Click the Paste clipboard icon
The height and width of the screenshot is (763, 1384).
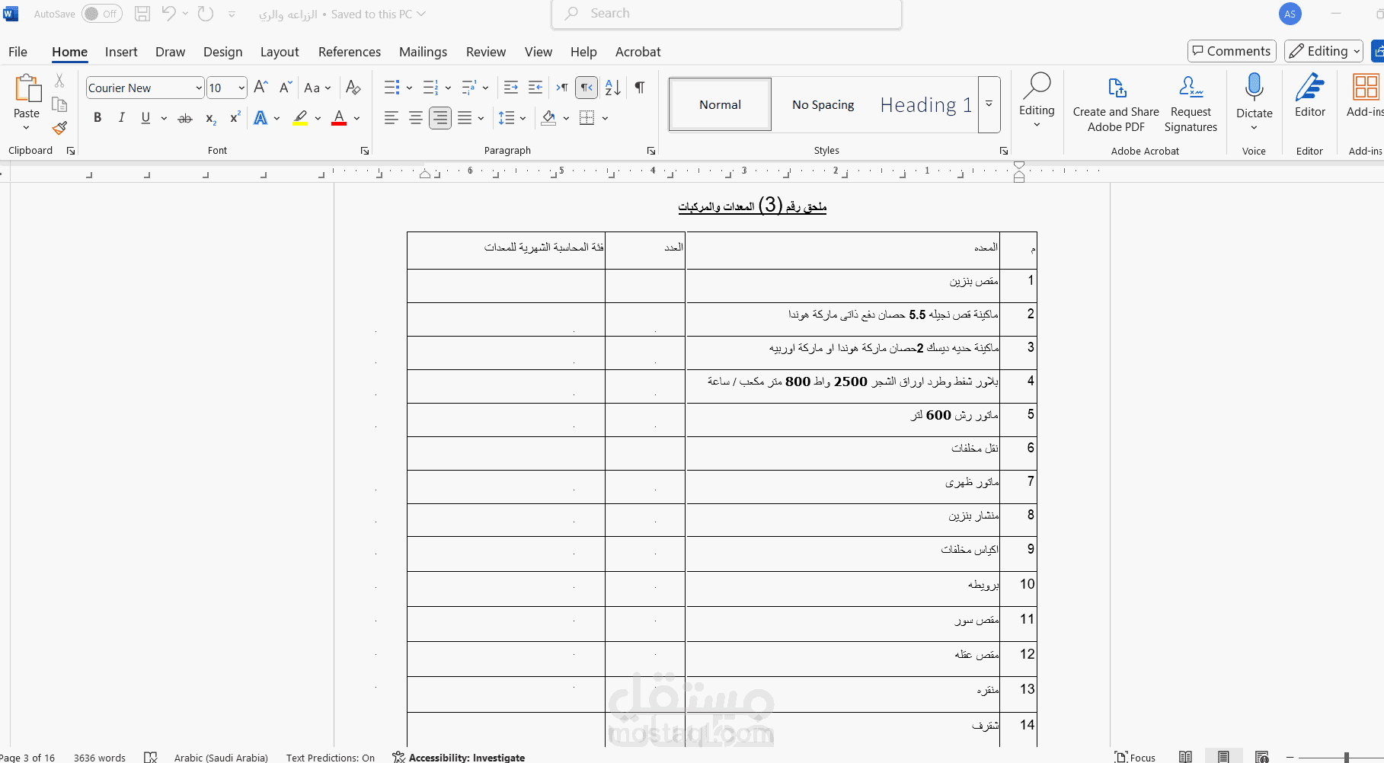(x=27, y=88)
